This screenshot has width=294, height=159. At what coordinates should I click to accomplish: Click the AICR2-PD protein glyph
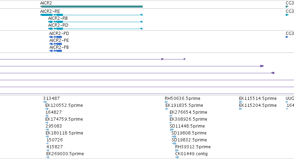pyautogui.click(x=55, y=37)
